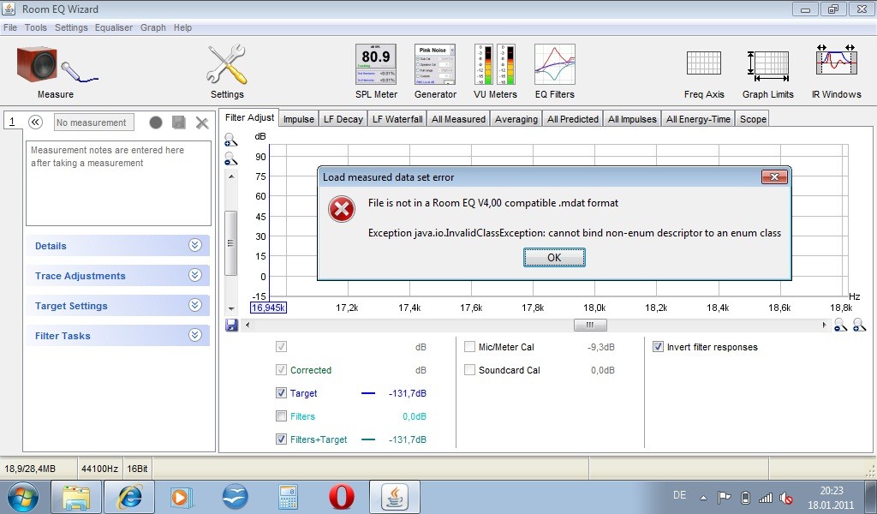Toggle the Target trace checkbox

(281, 393)
